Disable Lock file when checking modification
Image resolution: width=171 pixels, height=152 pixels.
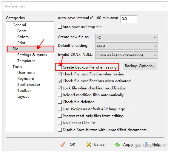click(60, 88)
